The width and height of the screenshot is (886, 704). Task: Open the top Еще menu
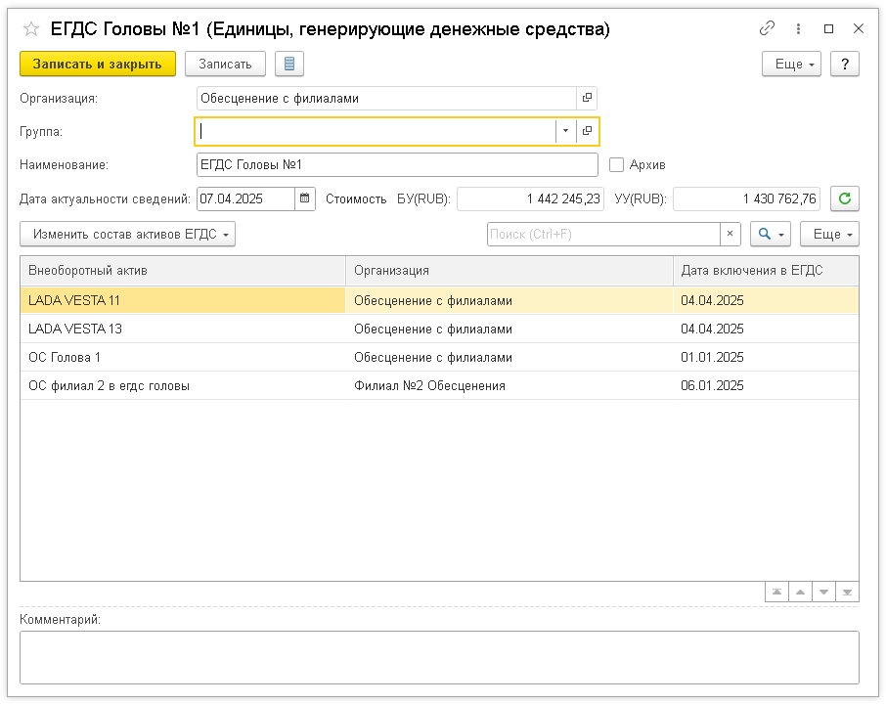(x=791, y=64)
